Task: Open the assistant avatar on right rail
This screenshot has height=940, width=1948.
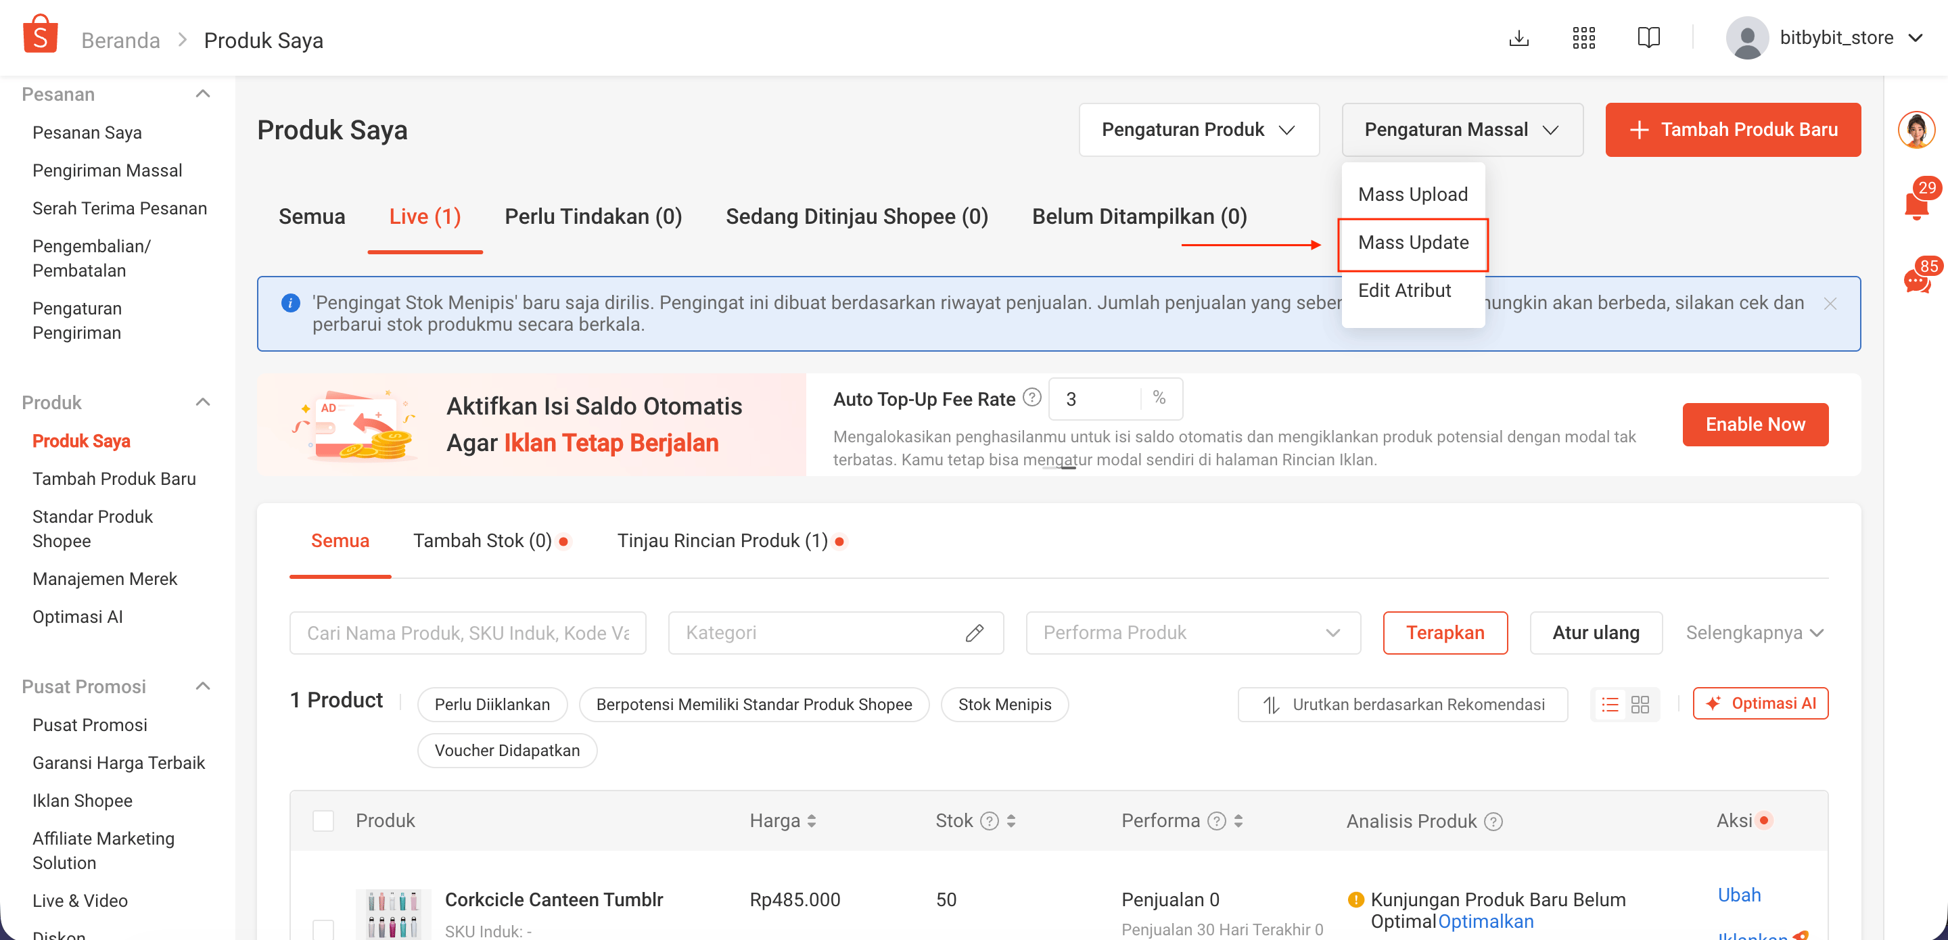Action: (x=1916, y=129)
